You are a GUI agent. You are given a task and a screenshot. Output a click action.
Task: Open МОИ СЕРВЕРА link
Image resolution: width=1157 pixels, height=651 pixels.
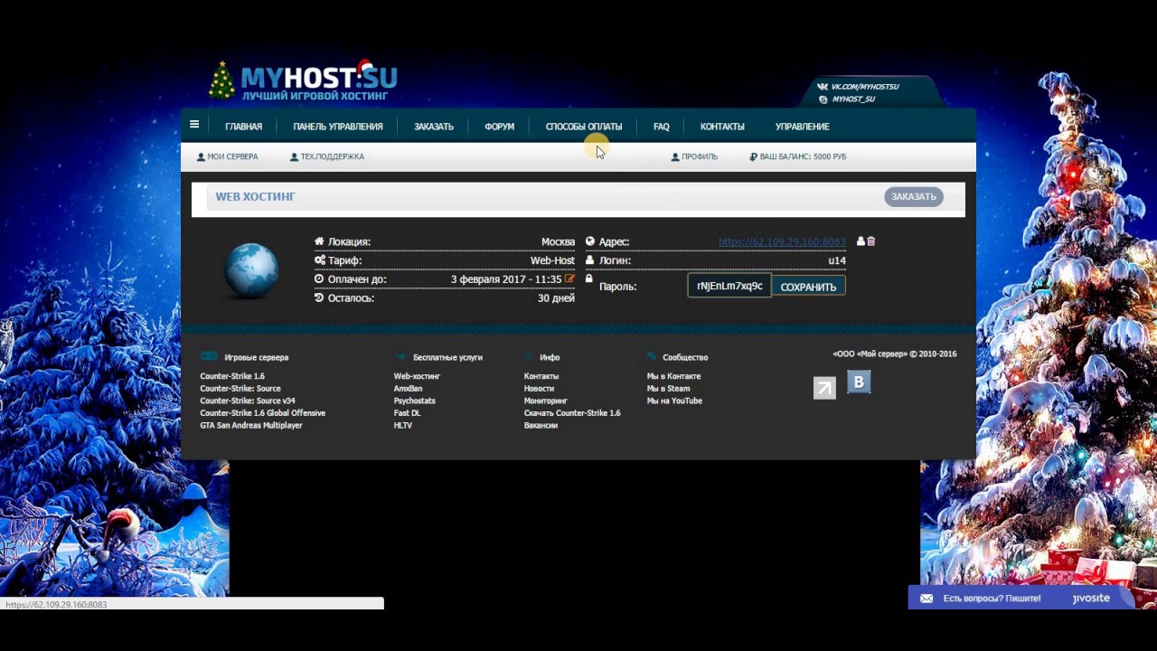(227, 156)
